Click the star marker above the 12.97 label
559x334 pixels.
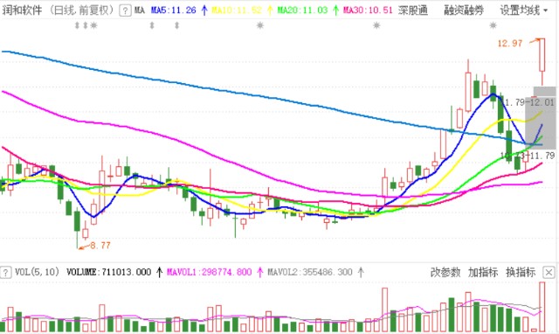493,25
